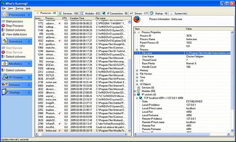Expand the UI Objects tree node
Screen dimensions: 236x142
(137, 84)
